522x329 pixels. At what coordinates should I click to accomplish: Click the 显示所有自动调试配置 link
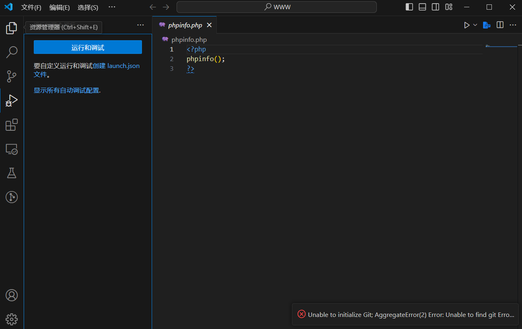66,90
